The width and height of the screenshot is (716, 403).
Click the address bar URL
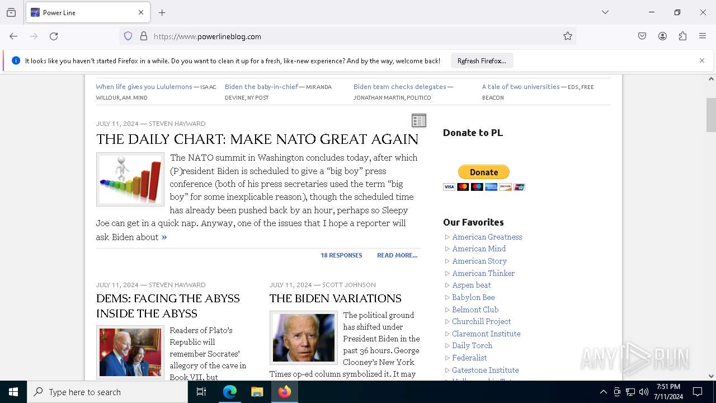(x=207, y=36)
